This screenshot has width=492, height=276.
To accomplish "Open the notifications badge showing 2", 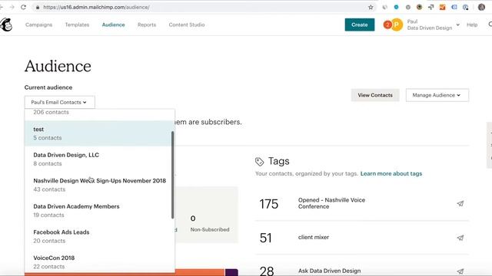I will point(387,25).
